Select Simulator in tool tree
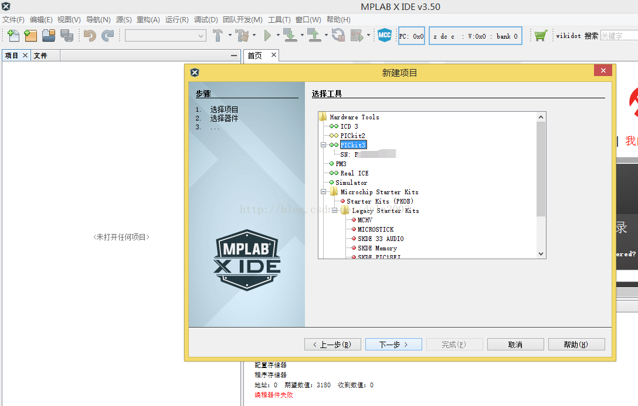Viewport: 638px width, 406px height. (351, 183)
